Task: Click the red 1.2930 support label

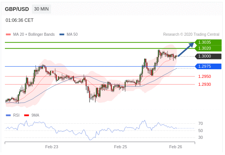Action: tap(204, 84)
